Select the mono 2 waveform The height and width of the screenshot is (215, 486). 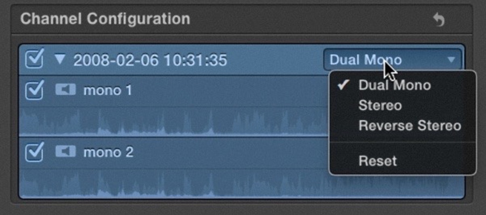[x=174, y=183]
